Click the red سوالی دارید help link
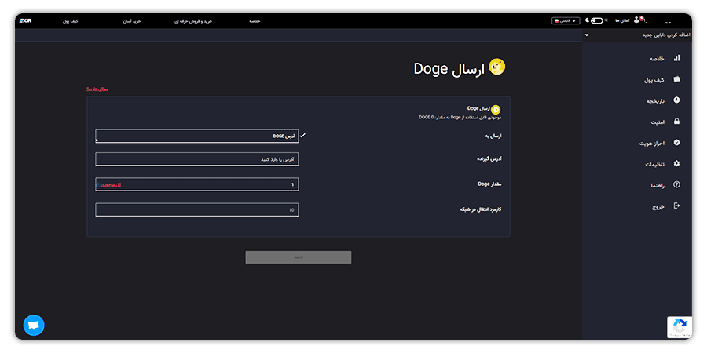Viewport: 707px width, 353px height. coord(97,89)
